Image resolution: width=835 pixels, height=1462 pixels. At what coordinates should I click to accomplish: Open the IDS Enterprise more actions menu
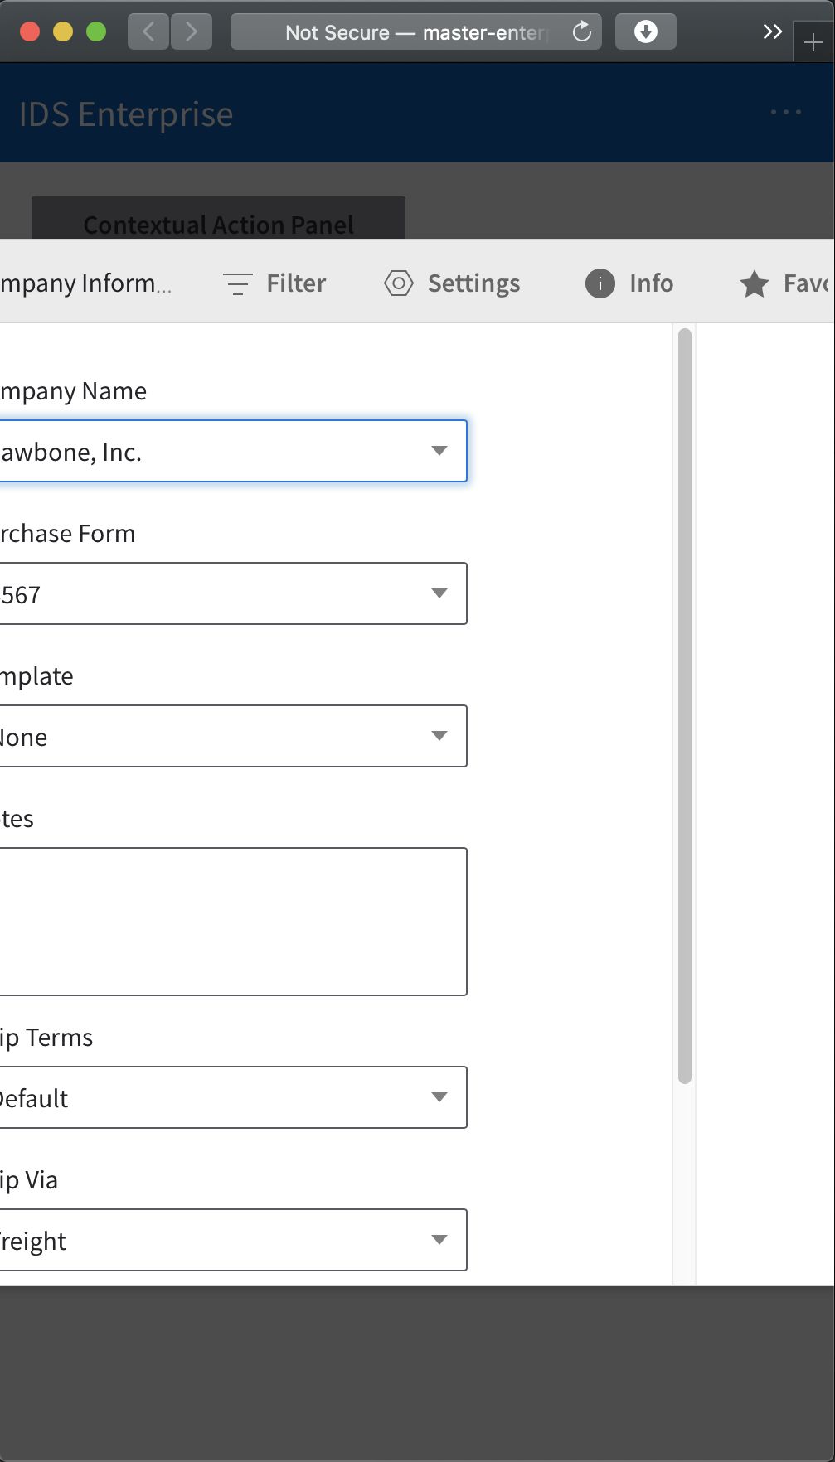(x=785, y=112)
